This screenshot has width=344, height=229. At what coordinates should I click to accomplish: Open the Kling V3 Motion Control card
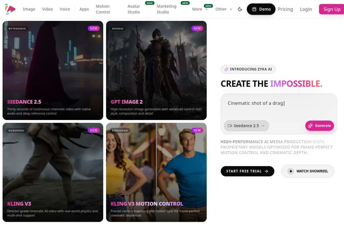(156, 172)
